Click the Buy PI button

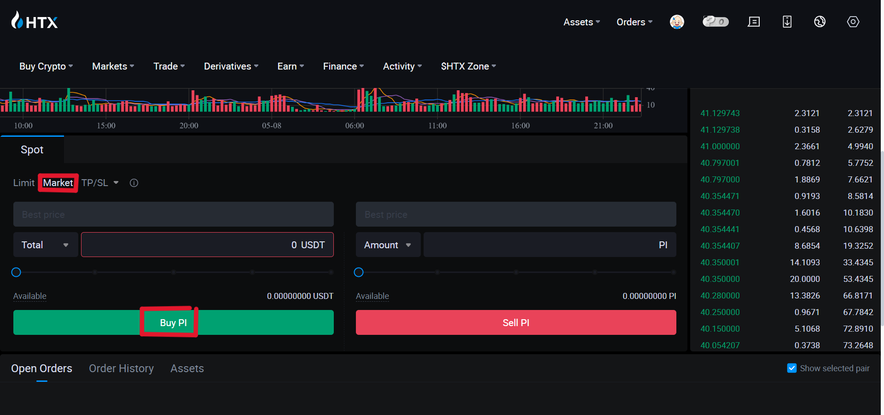[x=174, y=322]
